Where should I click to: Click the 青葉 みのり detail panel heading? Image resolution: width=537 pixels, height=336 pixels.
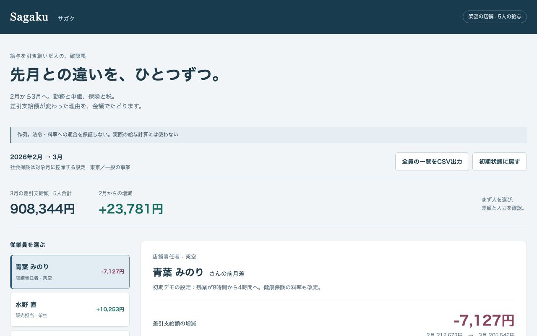tap(178, 273)
